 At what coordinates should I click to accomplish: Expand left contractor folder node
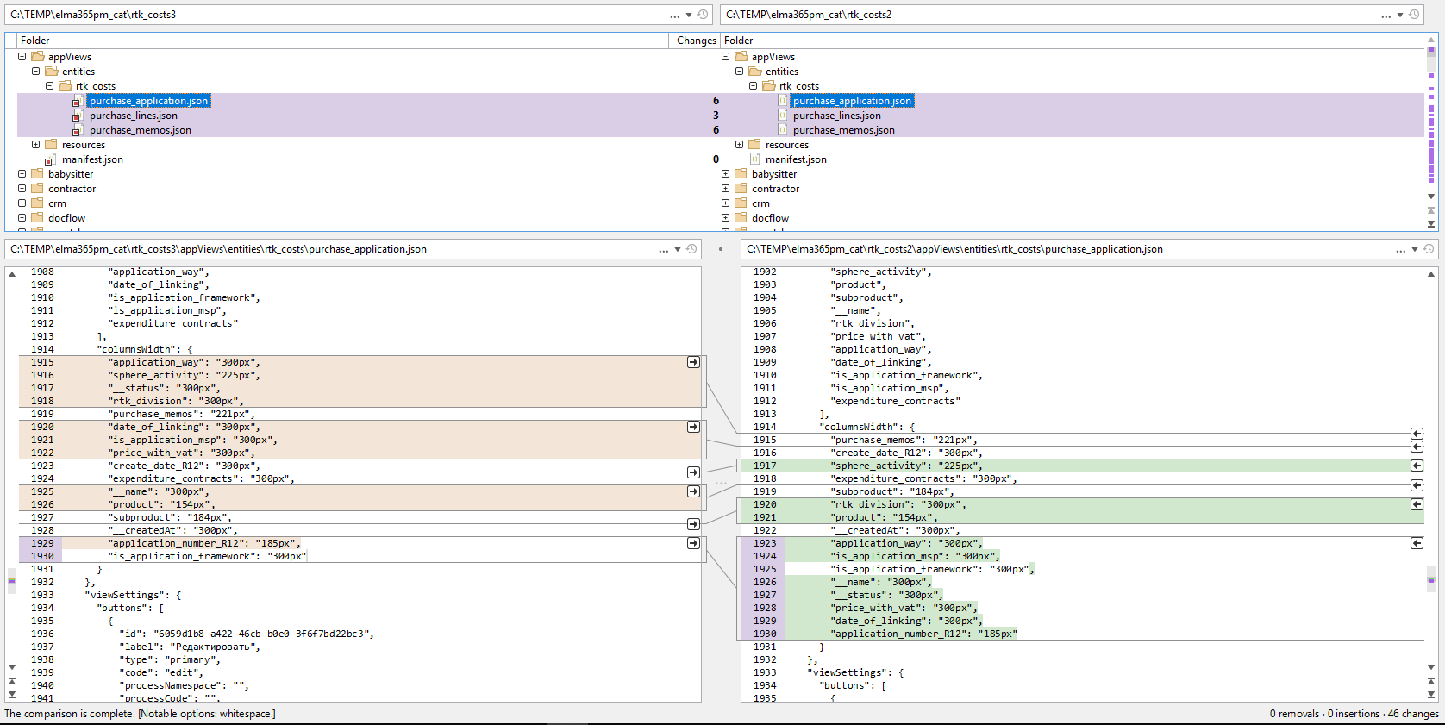click(22, 189)
